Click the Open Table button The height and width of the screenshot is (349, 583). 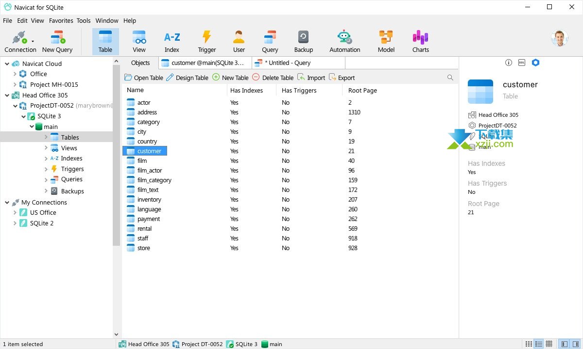[x=144, y=78]
